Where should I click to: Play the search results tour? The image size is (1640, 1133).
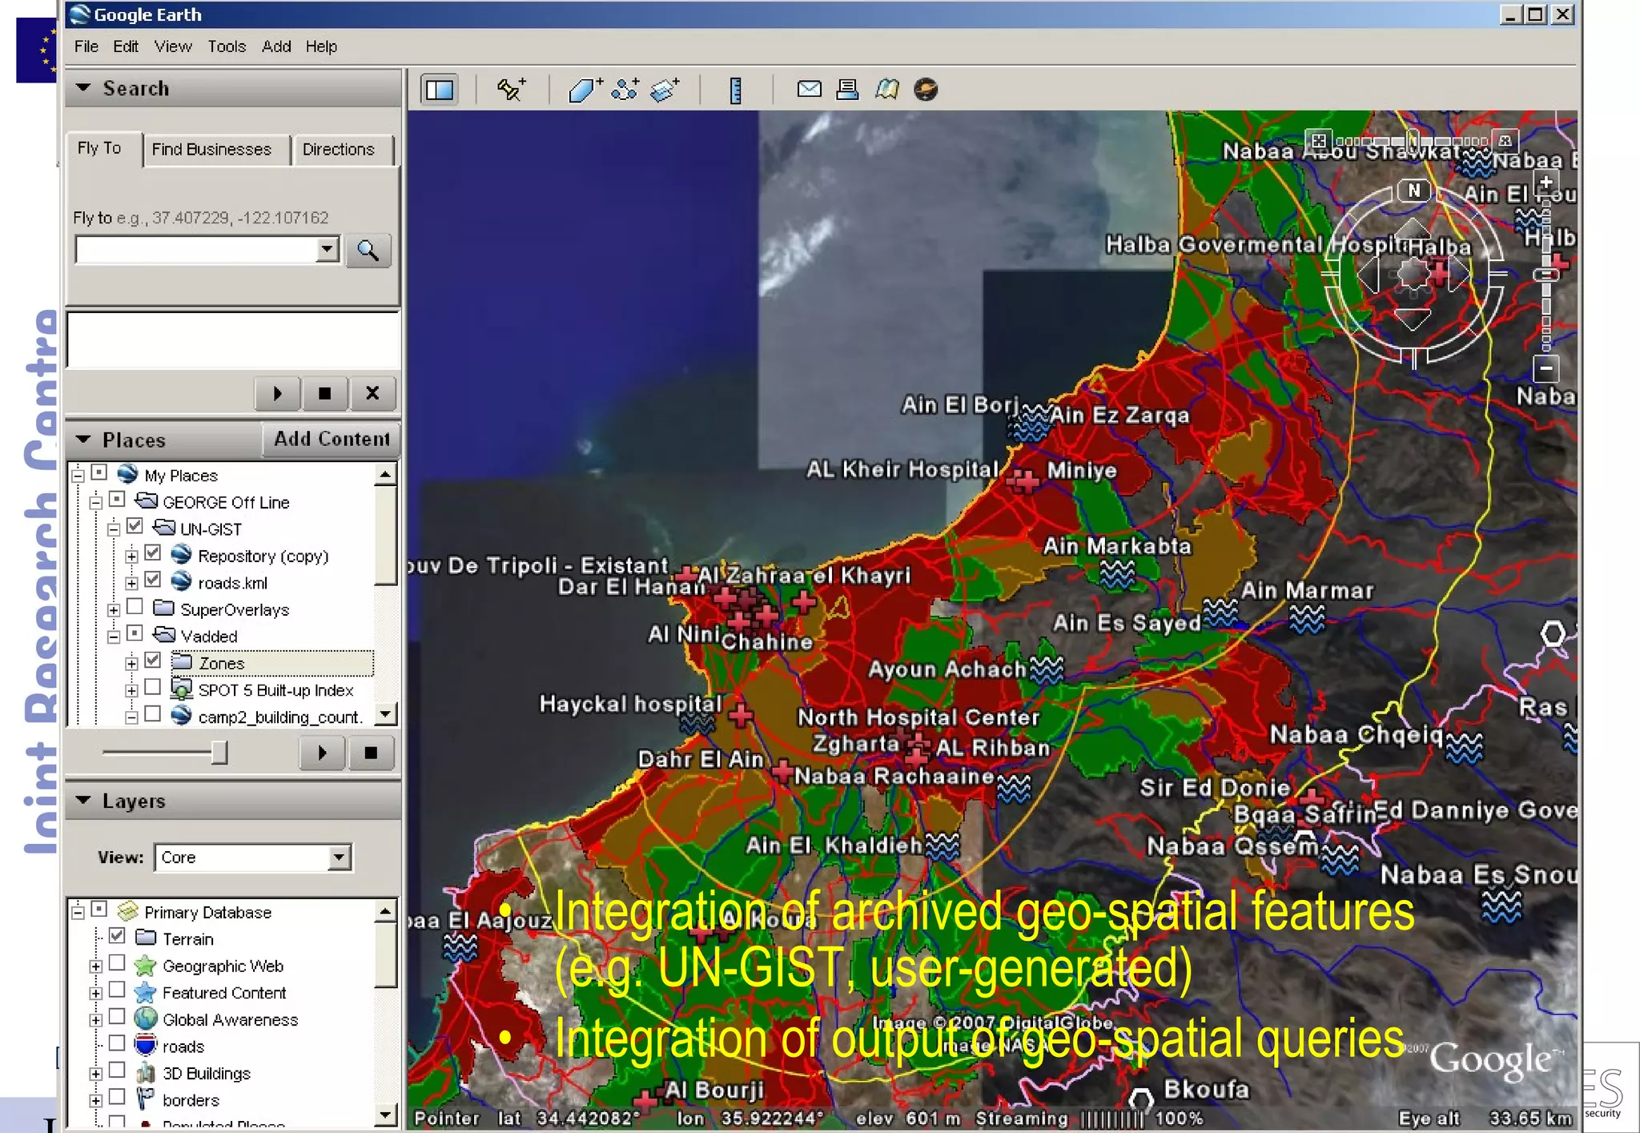pos(277,393)
